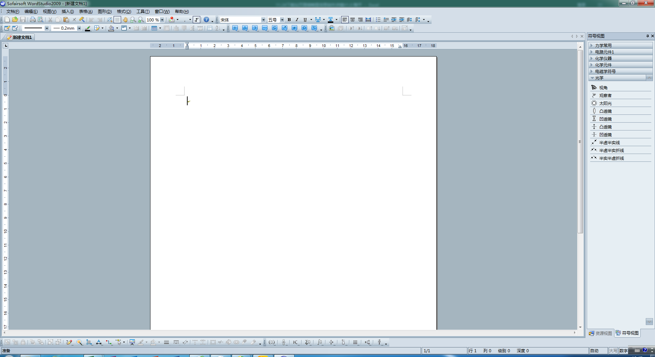Set paragraph alignment to right
The image size is (655, 357).
(361, 20)
